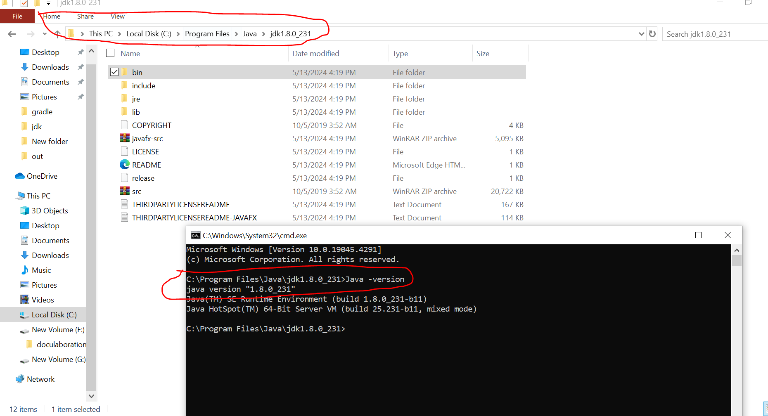Expand address bar history dropdown
The height and width of the screenshot is (416, 768).
point(641,34)
